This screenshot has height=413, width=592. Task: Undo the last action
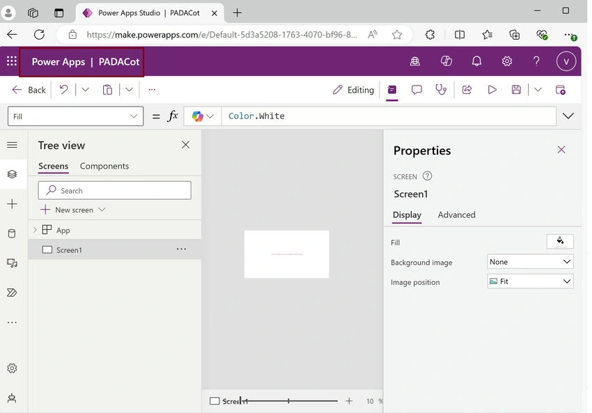[x=63, y=90]
